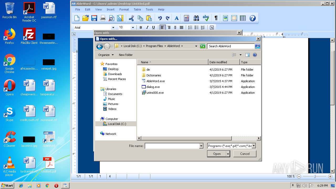Justify text alignment button
This screenshot has width=336, height=189.
[x=181, y=27]
